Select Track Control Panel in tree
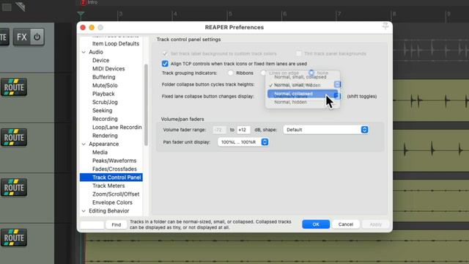The width and height of the screenshot is (469, 264). [111, 177]
